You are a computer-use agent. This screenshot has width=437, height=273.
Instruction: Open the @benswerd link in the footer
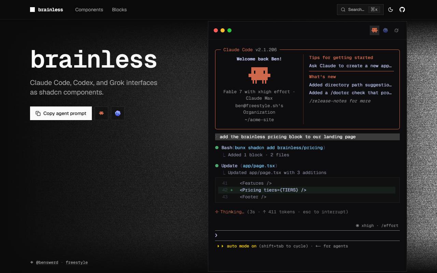pos(47,262)
